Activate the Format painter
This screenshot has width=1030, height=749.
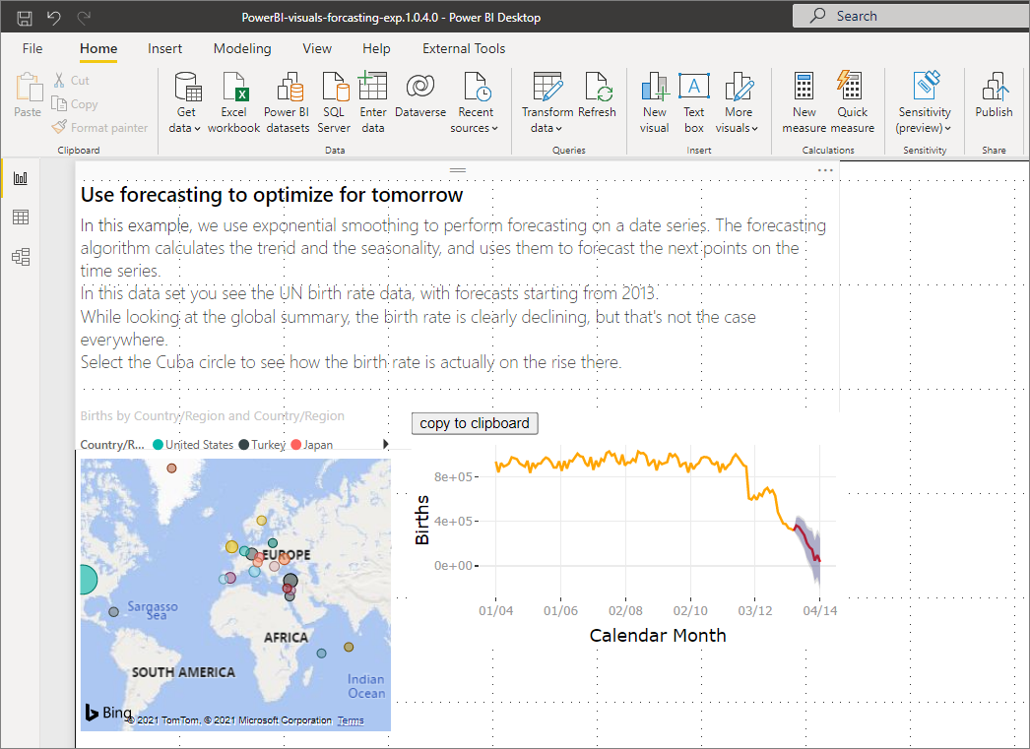point(99,127)
